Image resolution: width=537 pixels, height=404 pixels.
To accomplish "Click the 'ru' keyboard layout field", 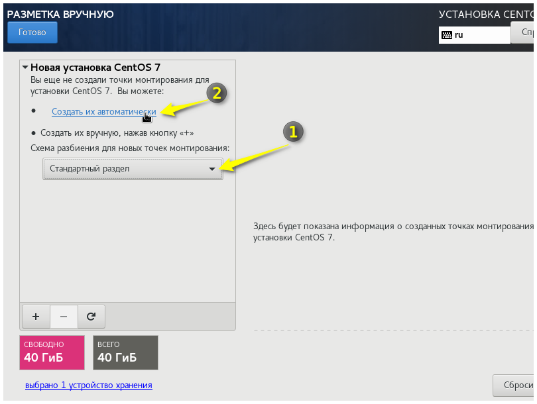I will [x=475, y=35].
